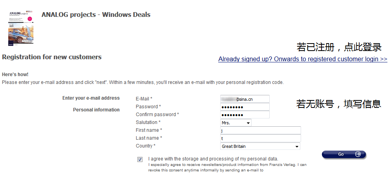Click the ANALOG projects - Windows Deals heading

pos(96,15)
